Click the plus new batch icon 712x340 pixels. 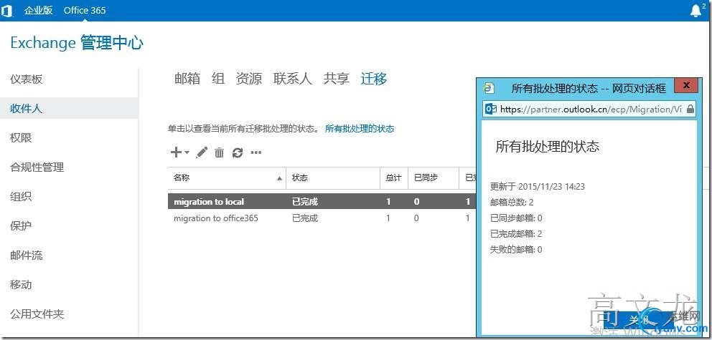(x=176, y=152)
